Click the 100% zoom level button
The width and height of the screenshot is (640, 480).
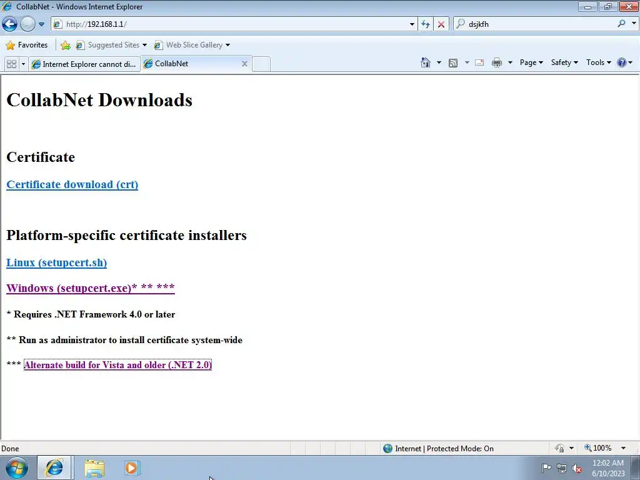point(598,448)
